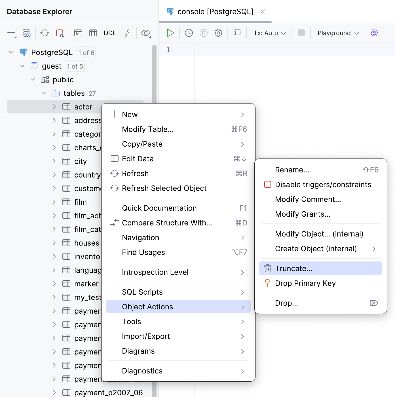Switch to the console [PostgreSQL] tab
395x397 pixels.
[x=215, y=11]
